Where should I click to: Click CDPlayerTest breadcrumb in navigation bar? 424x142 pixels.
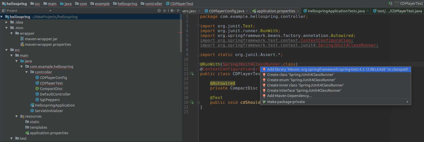click(179, 4)
